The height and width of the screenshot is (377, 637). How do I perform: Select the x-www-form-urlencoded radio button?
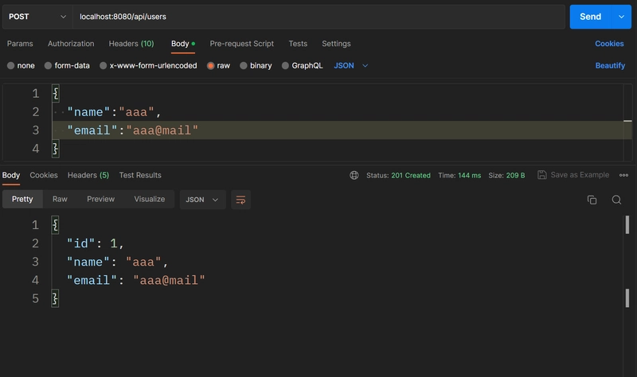[x=104, y=66]
